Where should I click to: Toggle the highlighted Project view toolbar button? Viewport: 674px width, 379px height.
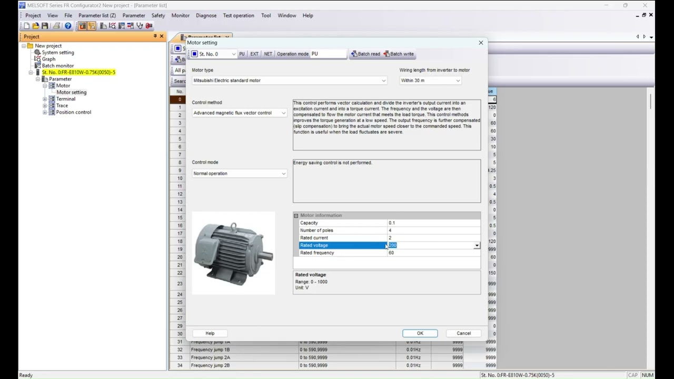(83, 26)
